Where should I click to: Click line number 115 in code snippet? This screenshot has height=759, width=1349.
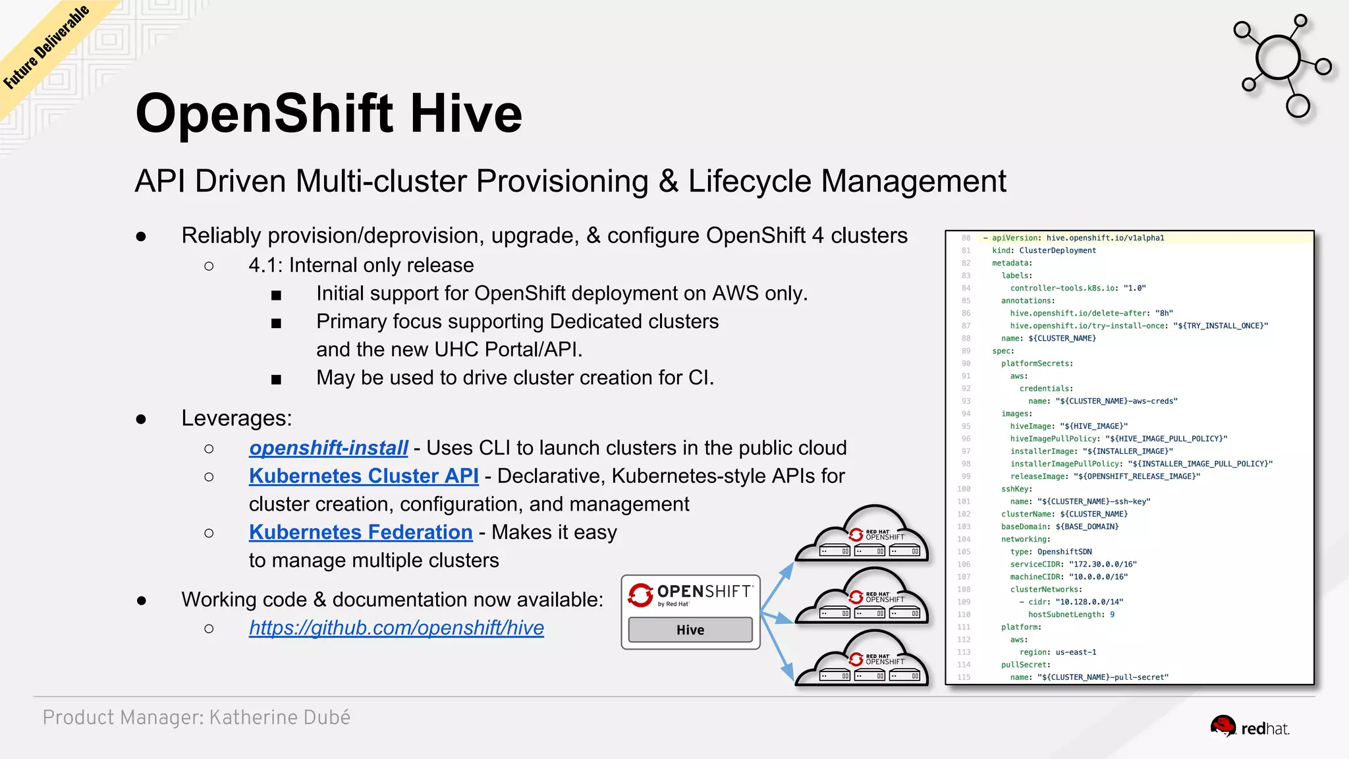coord(964,677)
